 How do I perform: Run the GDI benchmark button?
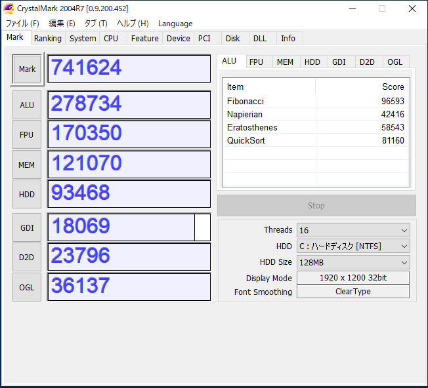coord(27,227)
